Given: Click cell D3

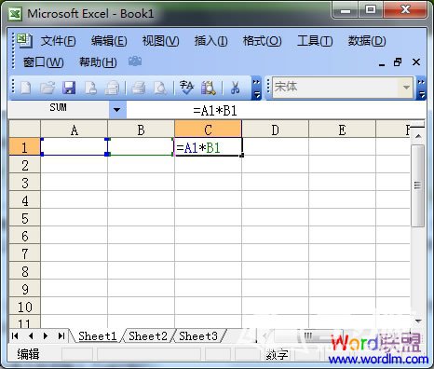Looking at the screenshot, I should click(x=275, y=182).
